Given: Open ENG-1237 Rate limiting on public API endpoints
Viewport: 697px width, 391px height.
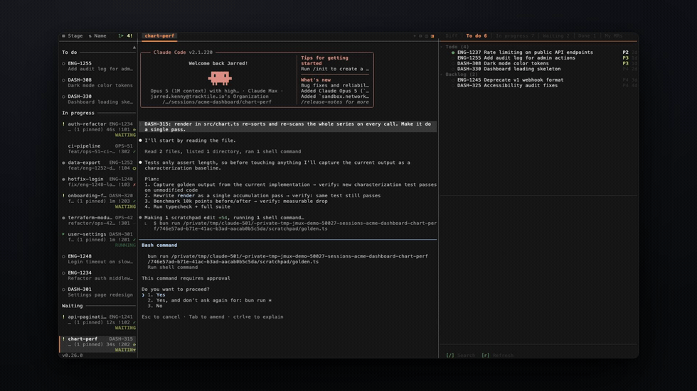Looking at the screenshot, I should pos(525,53).
